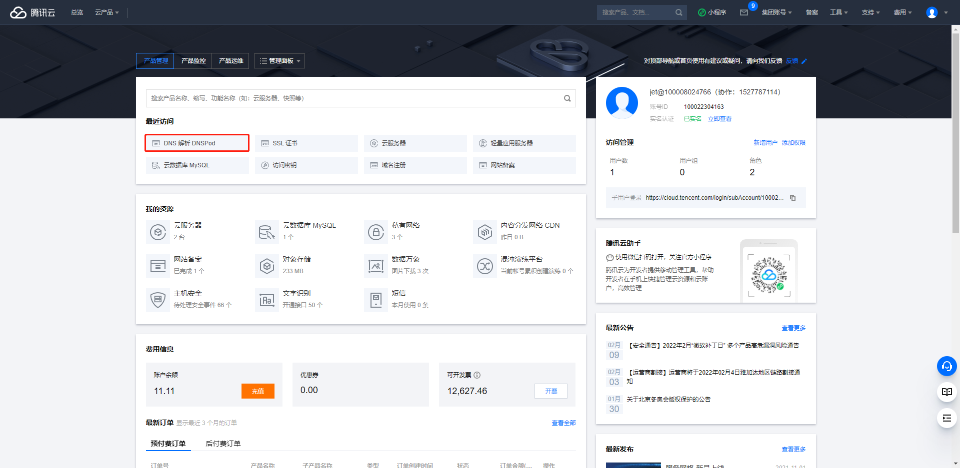The height and width of the screenshot is (468, 960).
Task: Open the customer service headset button
Action: (x=947, y=366)
